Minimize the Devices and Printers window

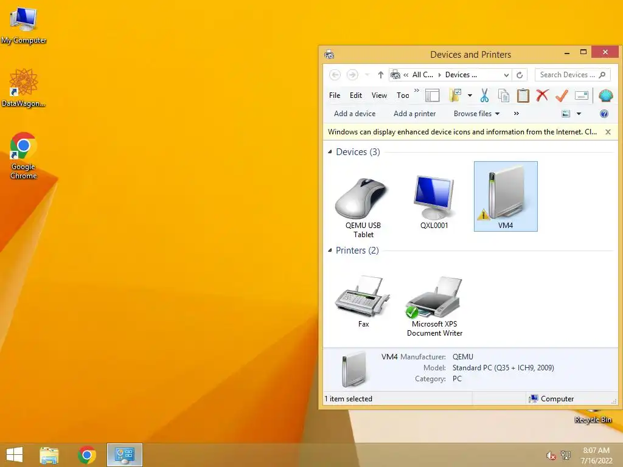pyautogui.click(x=567, y=52)
